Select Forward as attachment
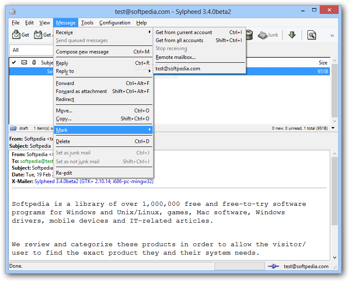350x282 pixels. pyautogui.click(x=103, y=91)
